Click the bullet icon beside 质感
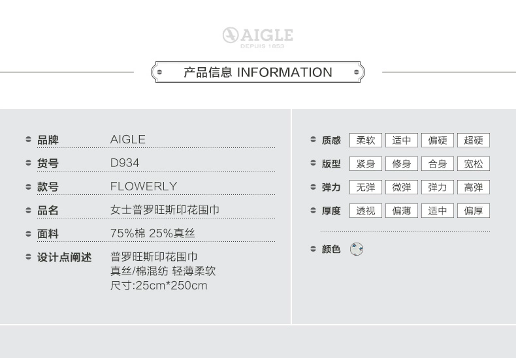The width and height of the screenshot is (516, 358). click(x=313, y=140)
